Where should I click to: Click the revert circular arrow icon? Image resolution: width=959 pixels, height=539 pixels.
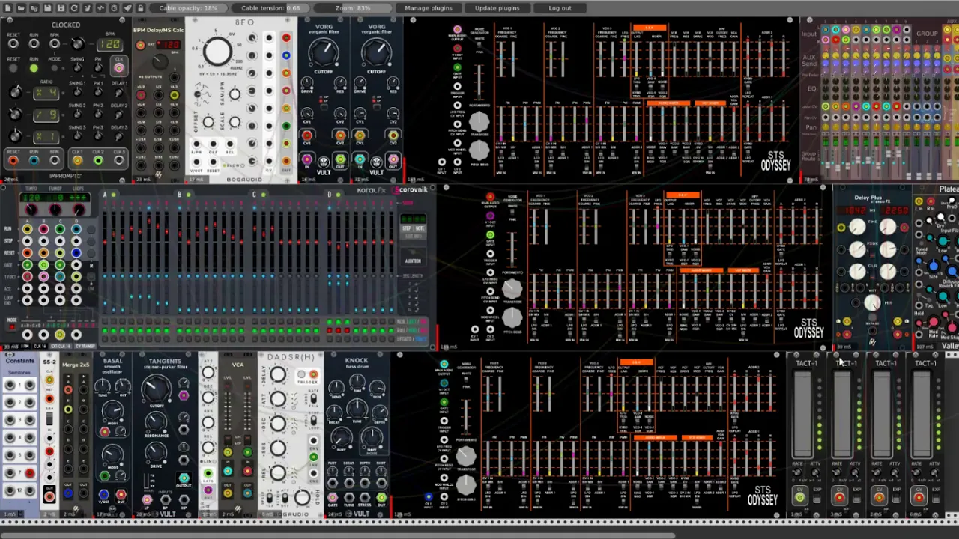tap(74, 8)
